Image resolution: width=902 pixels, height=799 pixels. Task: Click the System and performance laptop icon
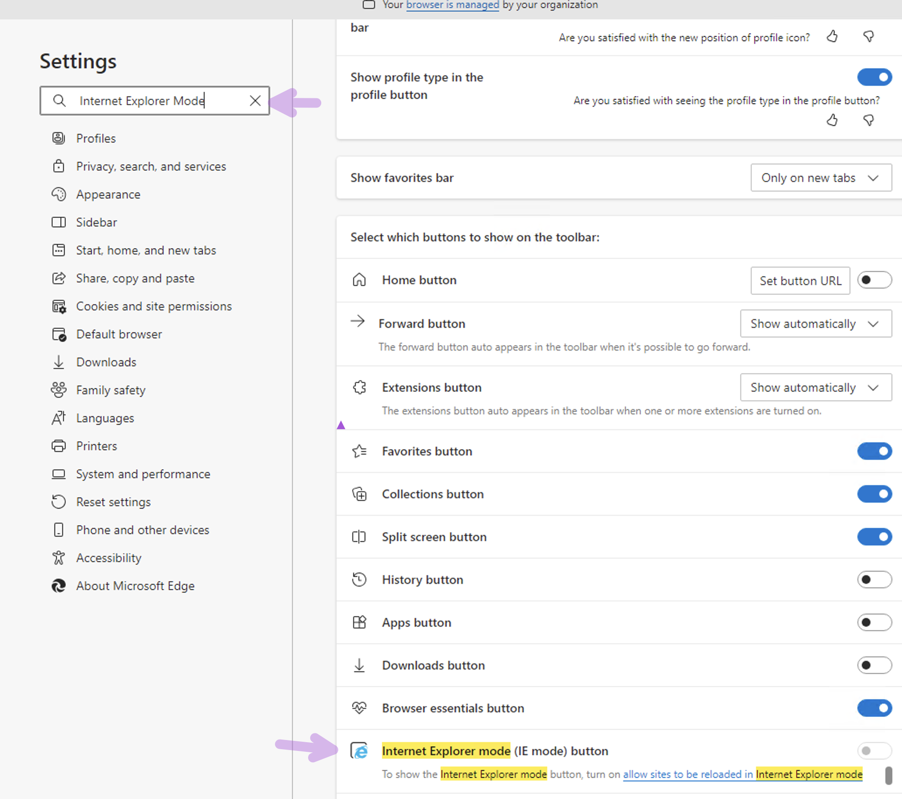(x=59, y=474)
